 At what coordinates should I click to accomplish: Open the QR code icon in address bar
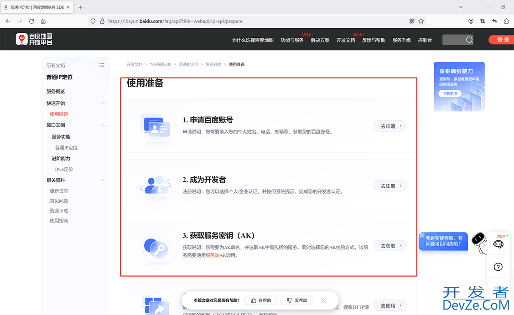click(412, 21)
